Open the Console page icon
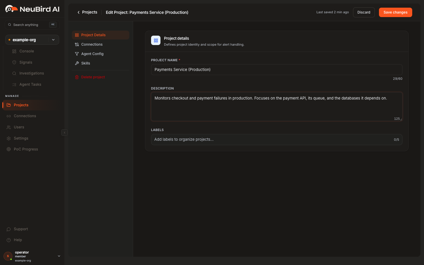Viewport: 424px width, 265px height. 14,51
